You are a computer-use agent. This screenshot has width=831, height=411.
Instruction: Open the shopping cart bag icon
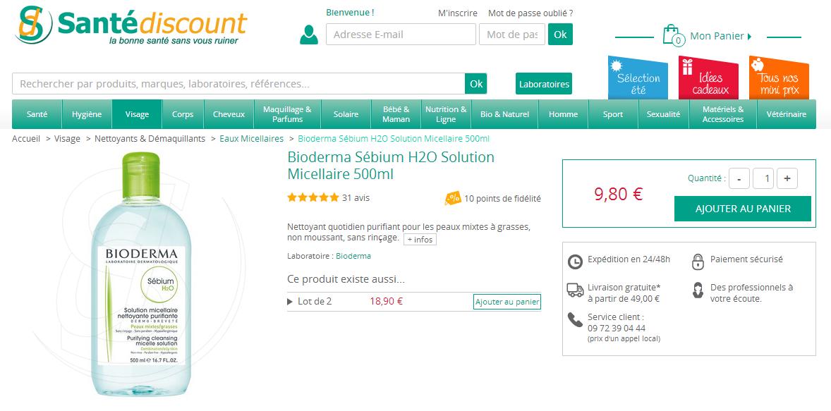point(671,35)
